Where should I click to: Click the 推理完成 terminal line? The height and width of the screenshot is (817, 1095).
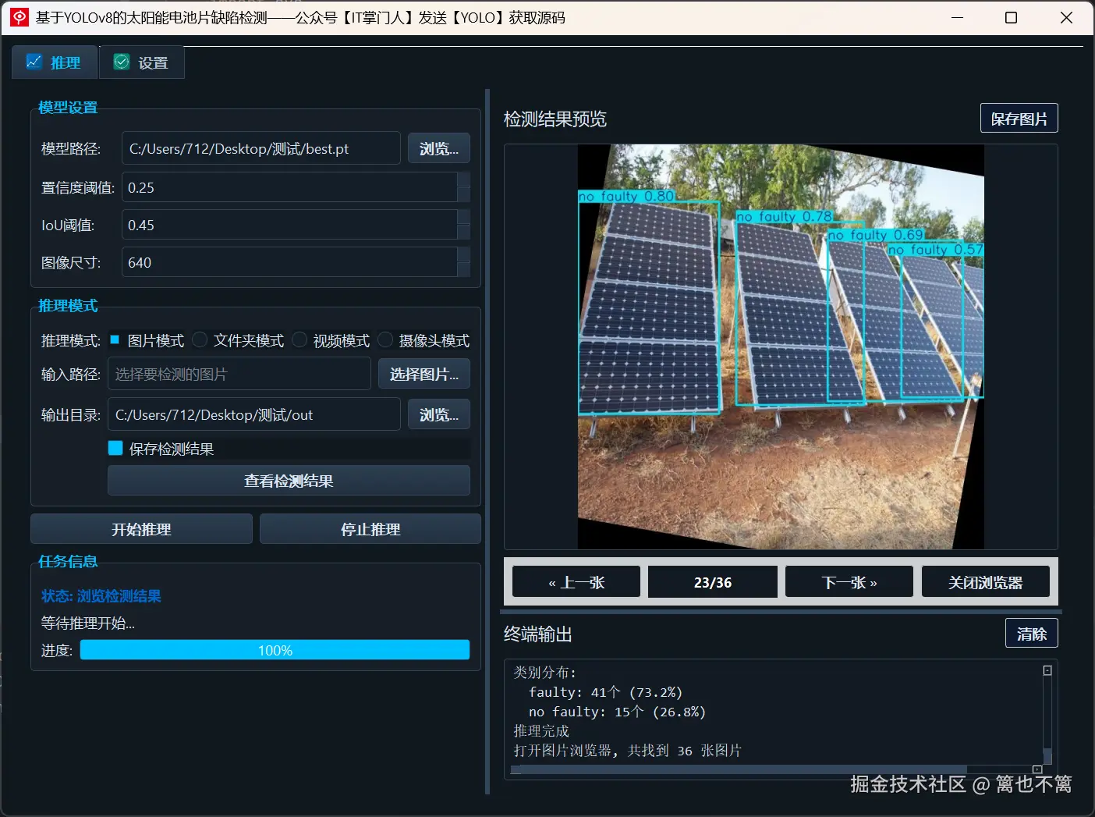tap(541, 731)
